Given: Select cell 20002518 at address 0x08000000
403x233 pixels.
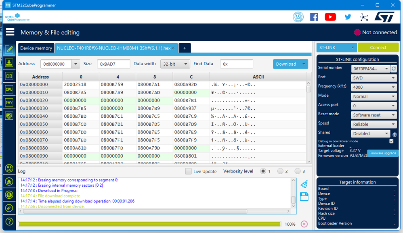Looking at the screenshot, I should (81, 84).
